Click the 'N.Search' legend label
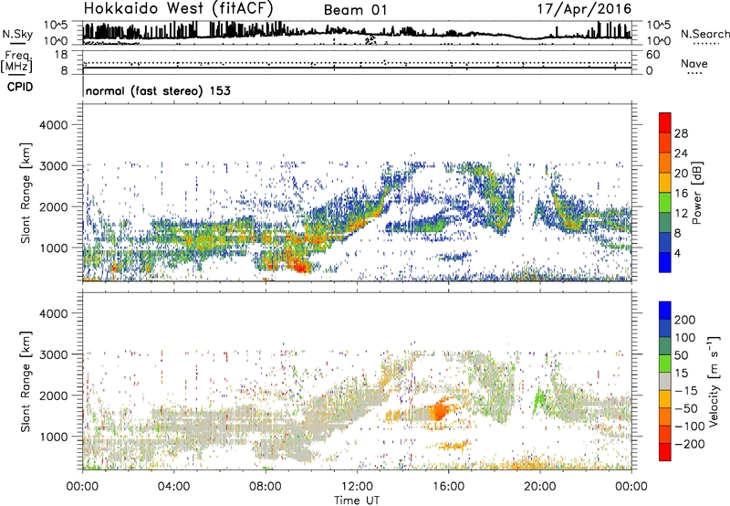Screen dimensions: 730x506 tap(704, 34)
